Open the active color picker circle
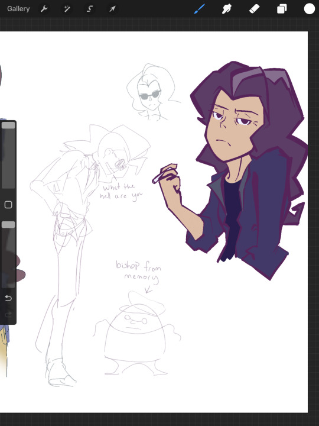Image resolution: width=319 pixels, height=426 pixels. (309, 9)
